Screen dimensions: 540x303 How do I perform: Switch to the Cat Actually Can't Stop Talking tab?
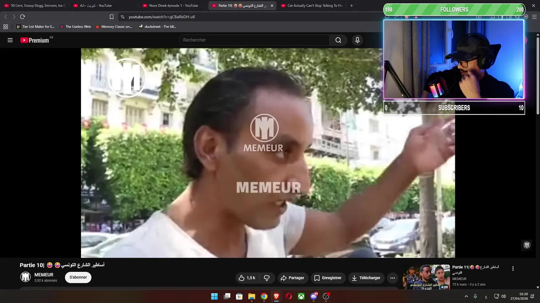[x=311, y=6]
